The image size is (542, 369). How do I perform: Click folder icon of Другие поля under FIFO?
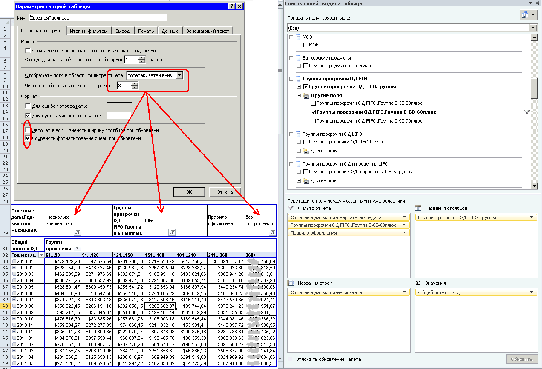click(306, 96)
